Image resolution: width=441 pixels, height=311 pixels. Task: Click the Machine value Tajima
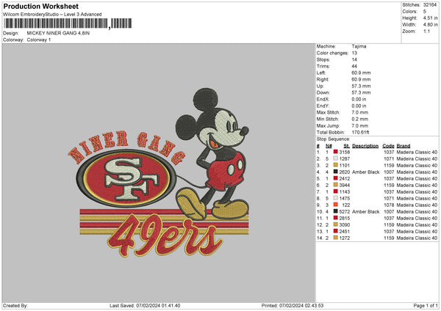[x=359, y=46]
